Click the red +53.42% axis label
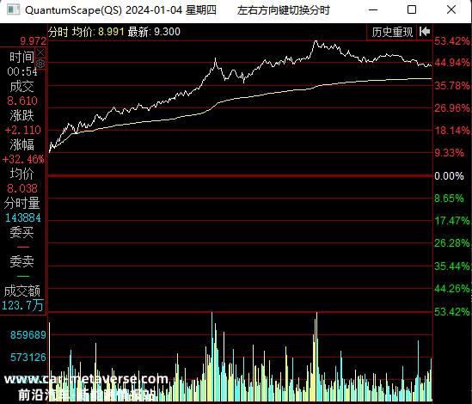The width and height of the screenshot is (472, 404). point(452,41)
